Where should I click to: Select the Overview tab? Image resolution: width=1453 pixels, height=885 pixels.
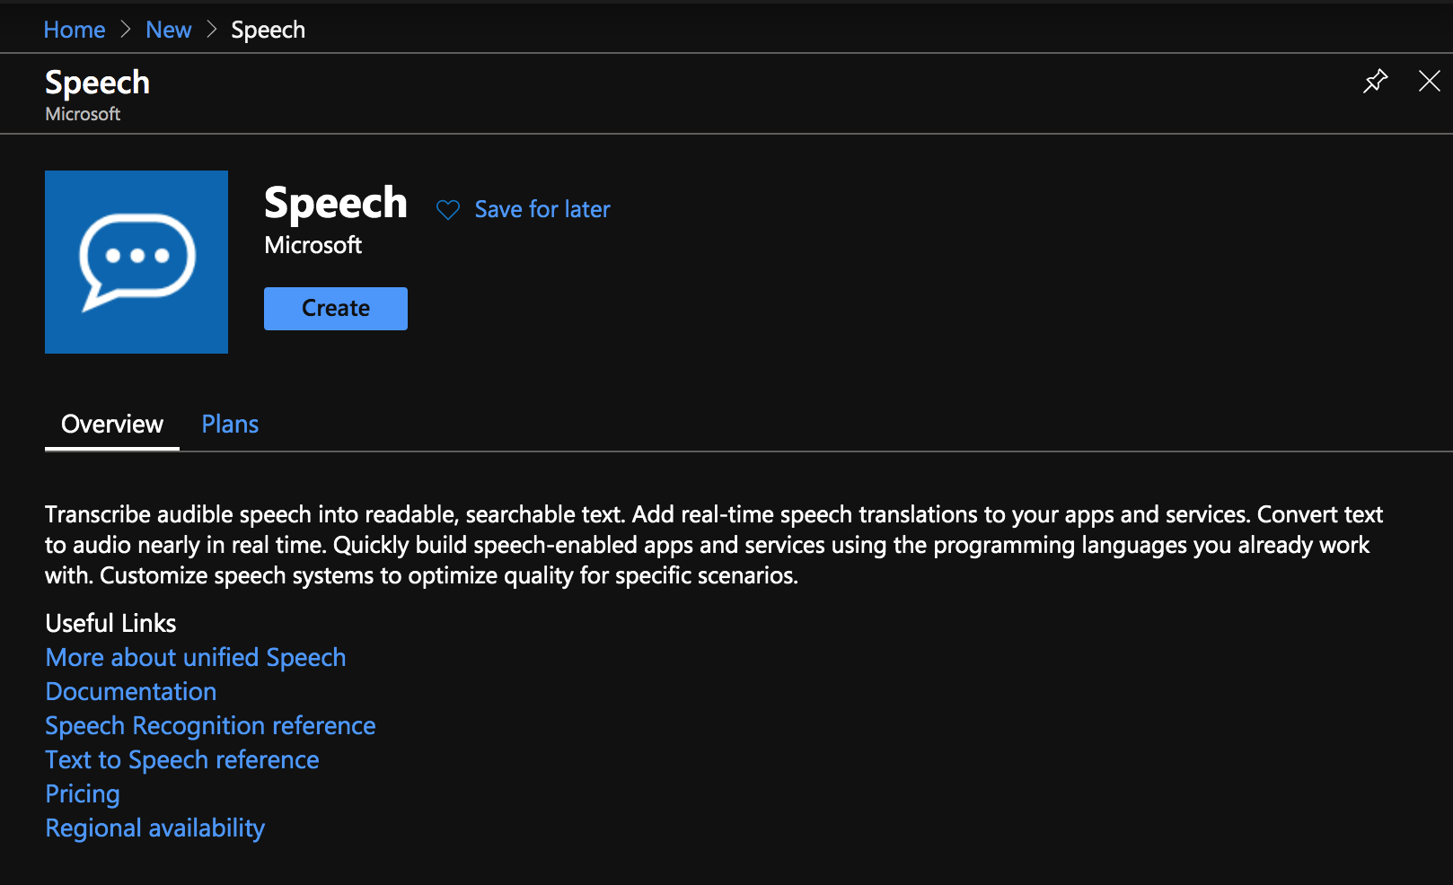112,425
